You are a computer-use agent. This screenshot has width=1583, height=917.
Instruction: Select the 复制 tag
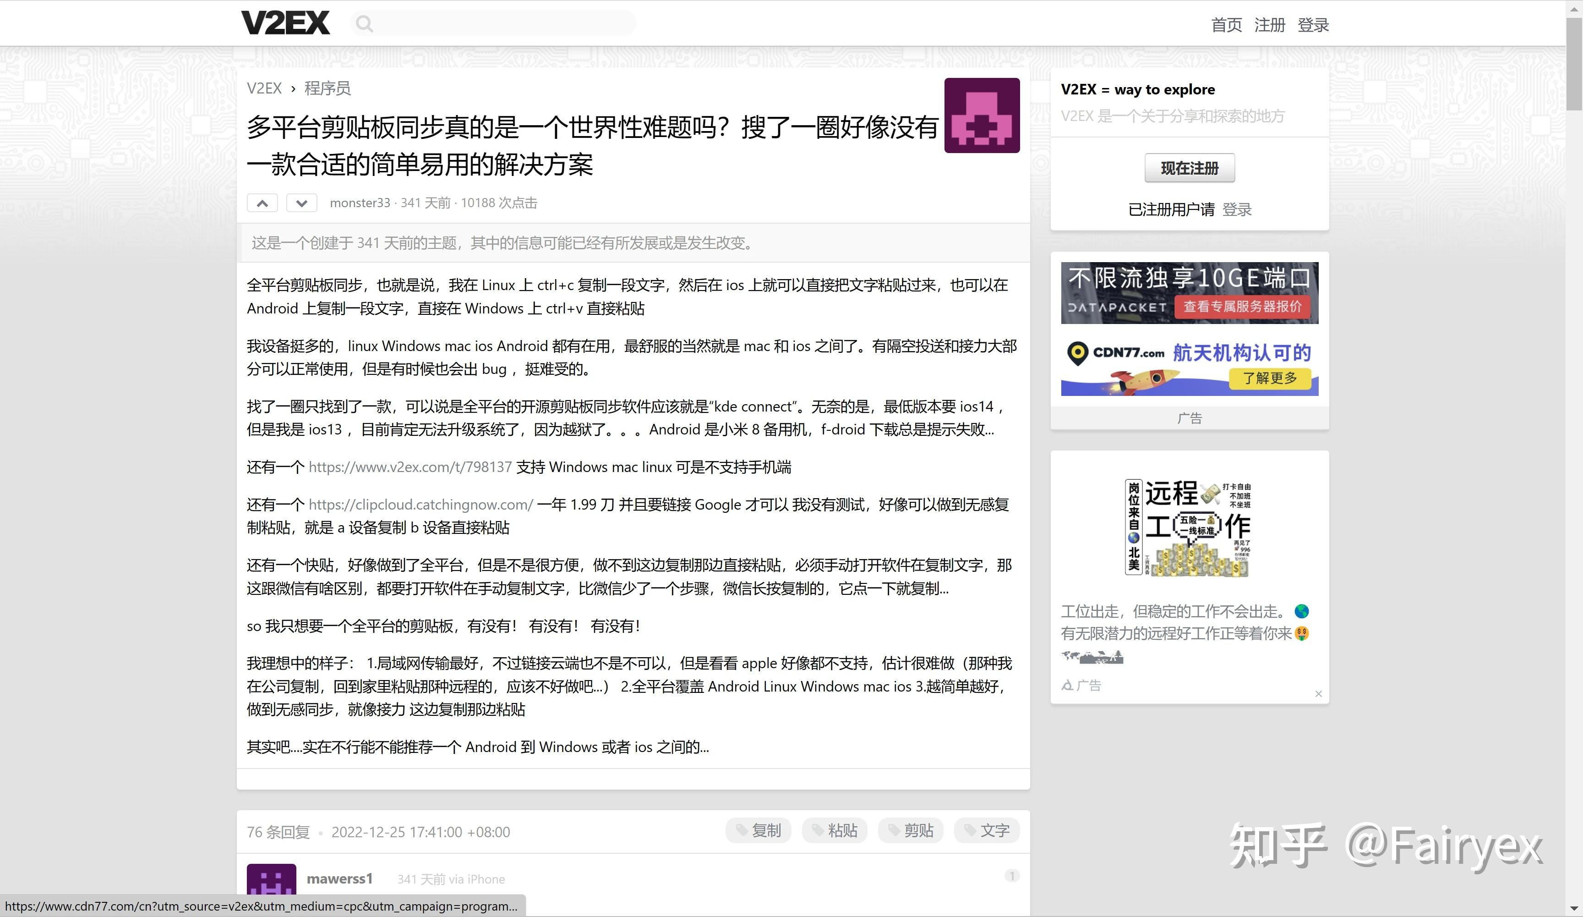click(x=758, y=830)
